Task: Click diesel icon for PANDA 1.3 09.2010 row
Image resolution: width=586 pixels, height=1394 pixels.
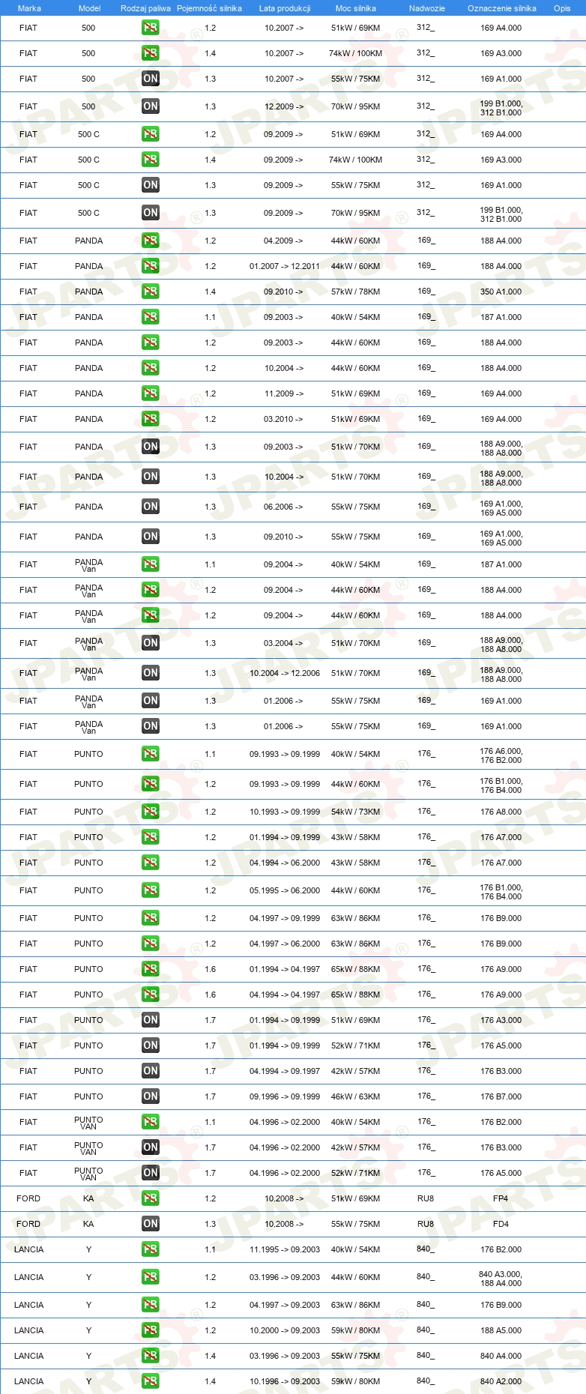Action: (x=151, y=537)
